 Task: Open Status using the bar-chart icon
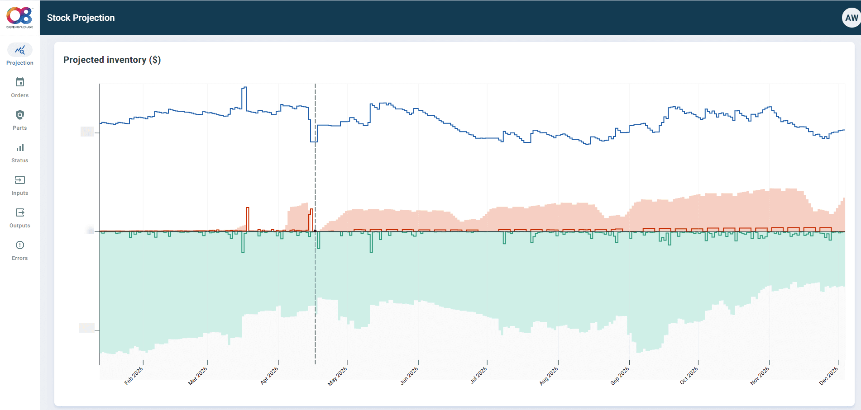click(19, 148)
